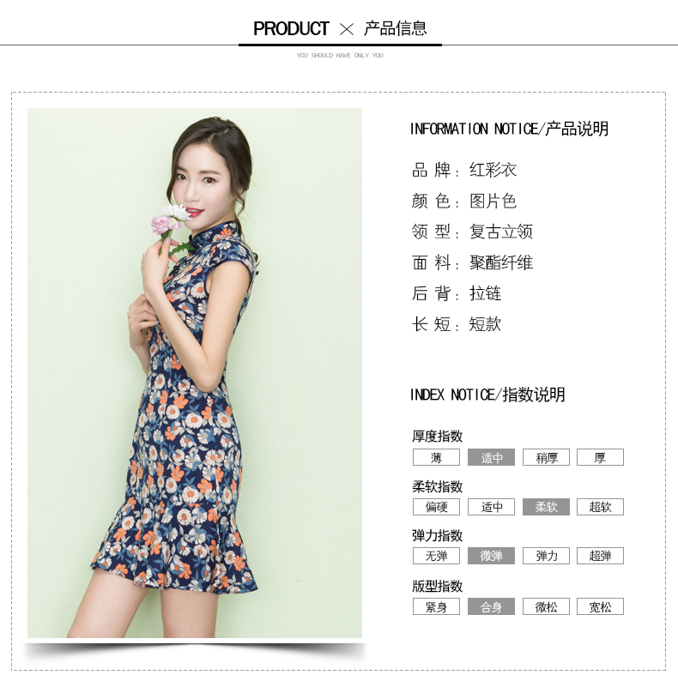The width and height of the screenshot is (678, 693).
Task: Select highlighted softness option 柔软
Action: [x=546, y=507]
